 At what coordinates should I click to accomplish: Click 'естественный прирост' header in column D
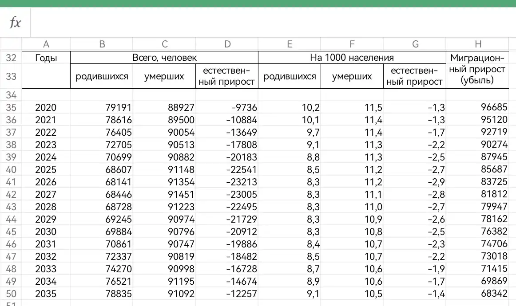[227, 76]
